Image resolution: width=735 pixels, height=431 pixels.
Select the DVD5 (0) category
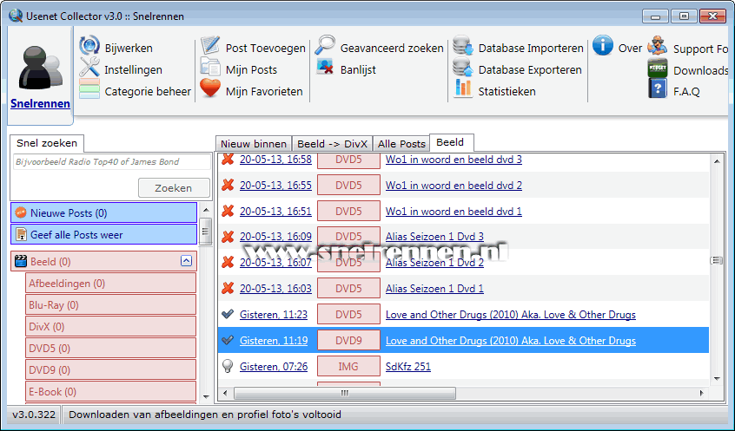coord(110,348)
